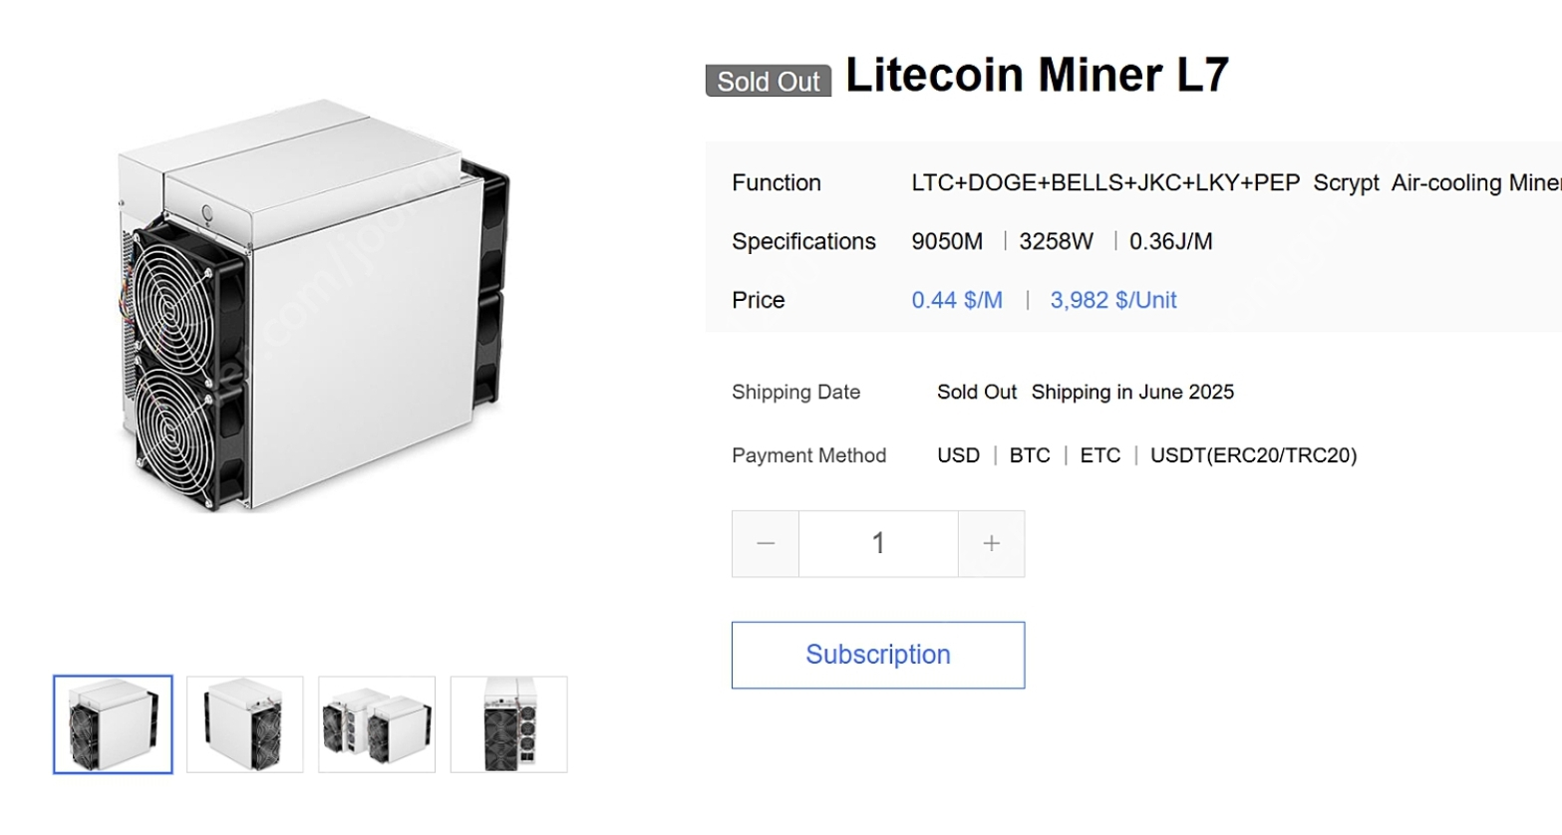Viewport: 1562px width, 835px height.
Task: Click the quantity input field
Action: tap(878, 544)
